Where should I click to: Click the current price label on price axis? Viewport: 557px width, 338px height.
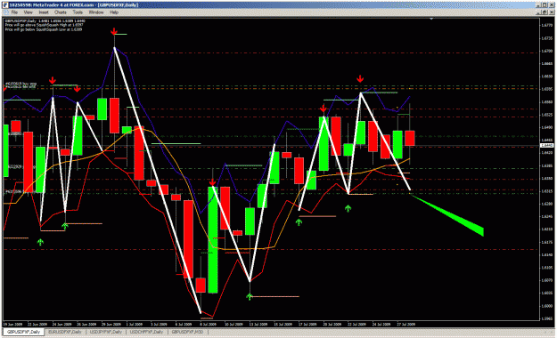click(x=546, y=146)
